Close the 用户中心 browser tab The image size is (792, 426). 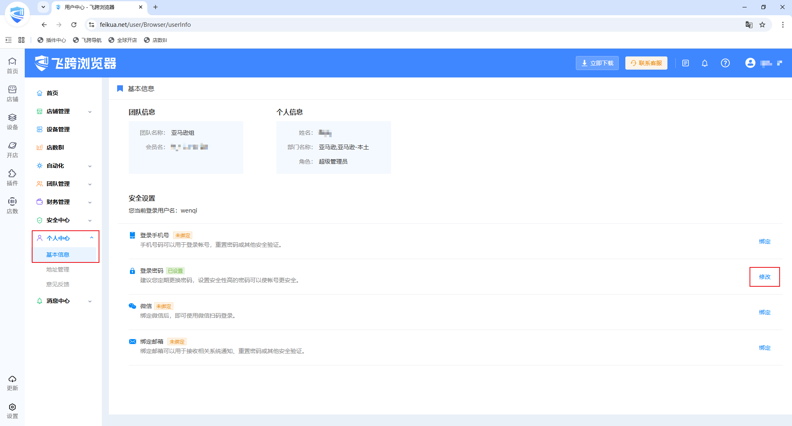click(x=141, y=7)
